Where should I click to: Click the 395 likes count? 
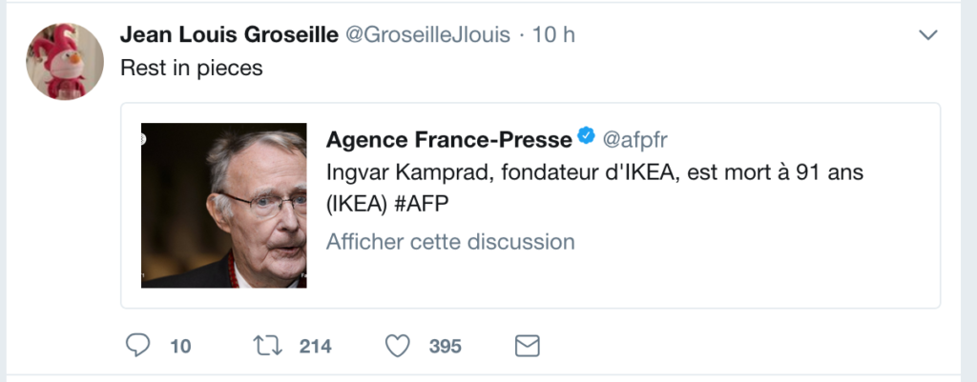coord(445,346)
